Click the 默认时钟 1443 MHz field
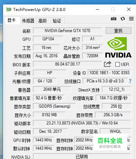 pos(44,148)
